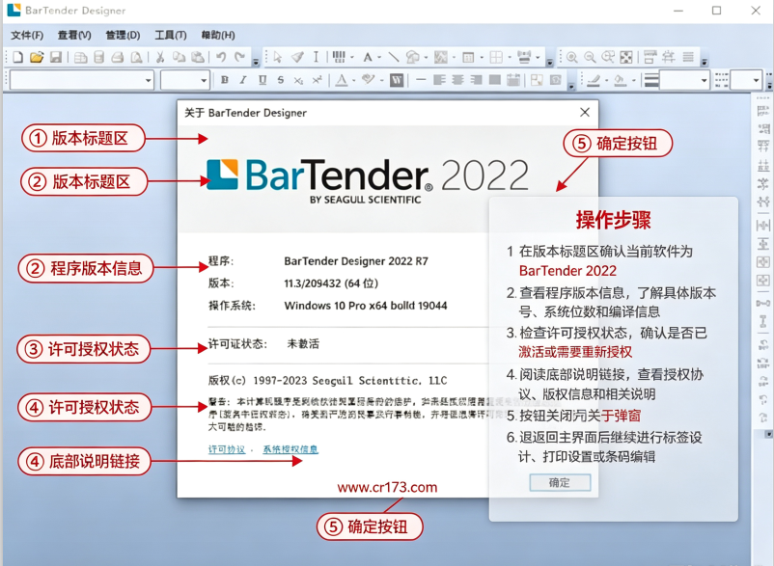This screenshot has height=566, width=774.
Task: Click the Word Processor W icon
Action: point(397,80)
